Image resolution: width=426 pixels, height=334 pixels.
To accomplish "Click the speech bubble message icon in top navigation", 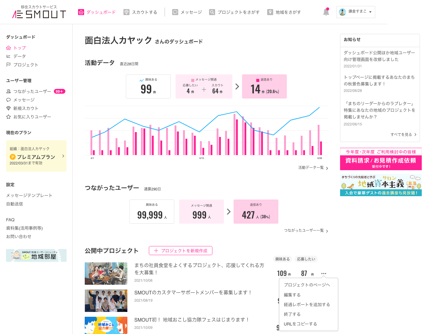I will (175, 12).
